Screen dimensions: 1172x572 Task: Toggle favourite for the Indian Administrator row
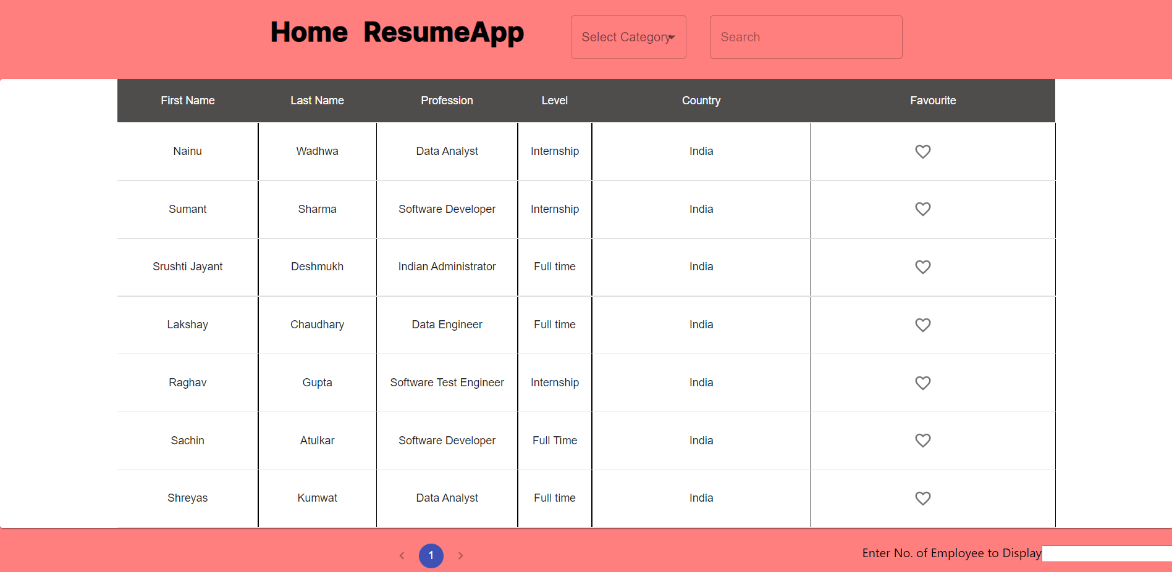click(922, 267)
